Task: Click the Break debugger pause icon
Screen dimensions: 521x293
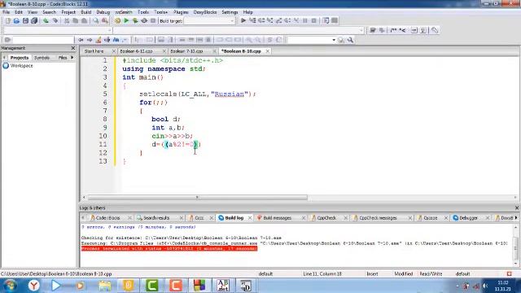Action: pos(305,20)
